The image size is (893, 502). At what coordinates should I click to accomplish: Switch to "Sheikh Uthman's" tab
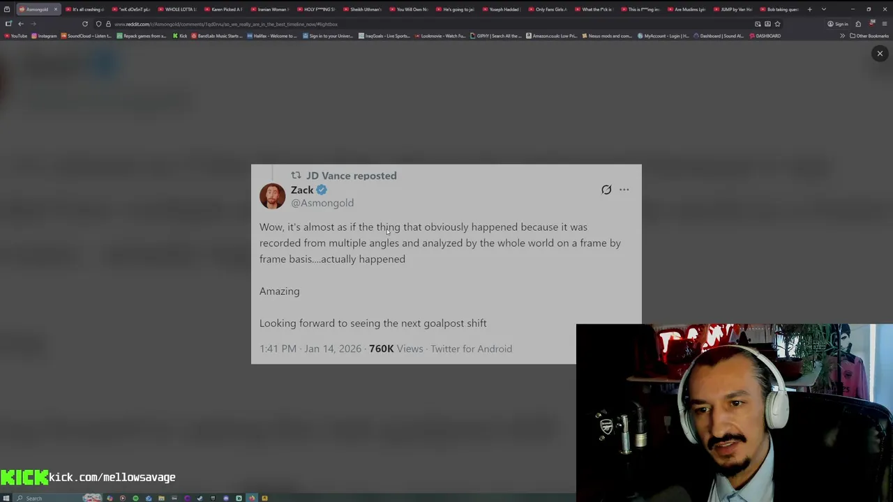pos(362,9)
